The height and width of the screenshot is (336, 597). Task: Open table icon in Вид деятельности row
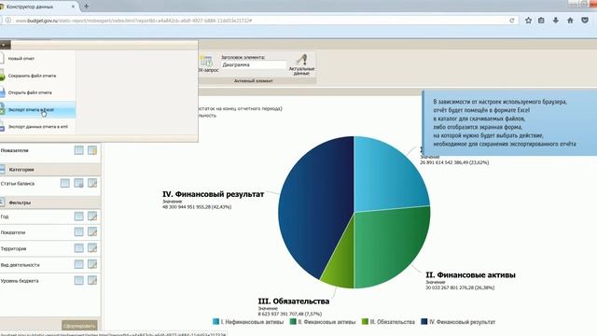click(x=78, y=264)
